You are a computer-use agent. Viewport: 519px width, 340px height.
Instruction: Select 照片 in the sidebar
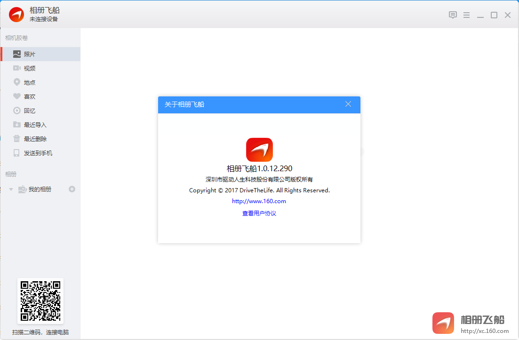28,54
